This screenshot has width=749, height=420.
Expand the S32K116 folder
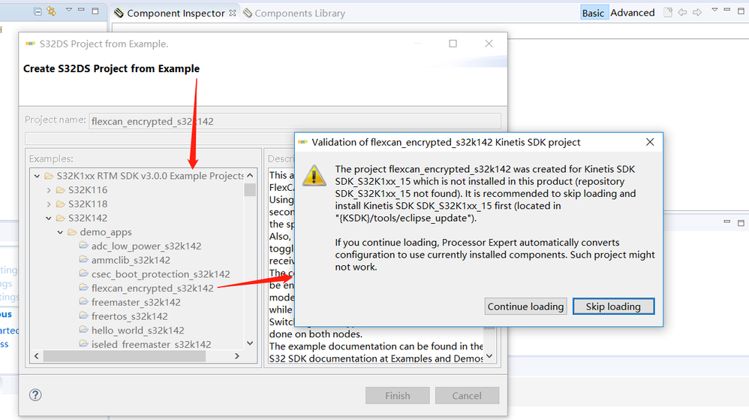[x=49, y=190]
